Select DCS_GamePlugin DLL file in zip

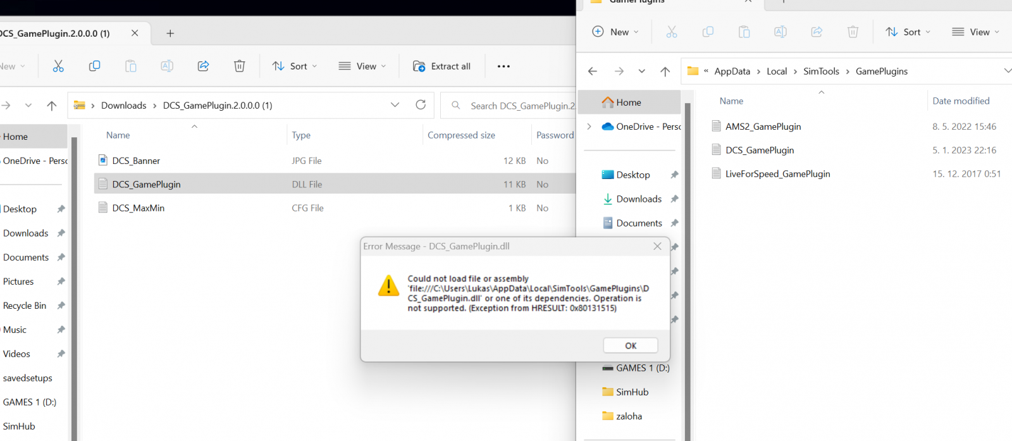pos(335,184)
